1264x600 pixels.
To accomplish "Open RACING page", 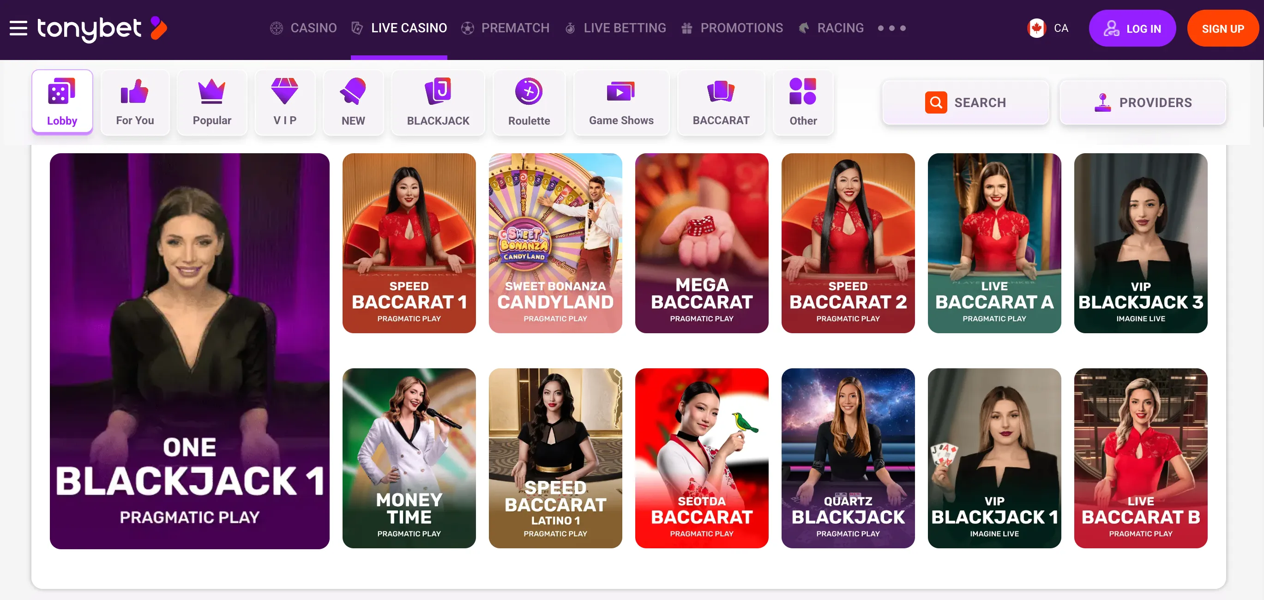I will (x=831, y=29).
